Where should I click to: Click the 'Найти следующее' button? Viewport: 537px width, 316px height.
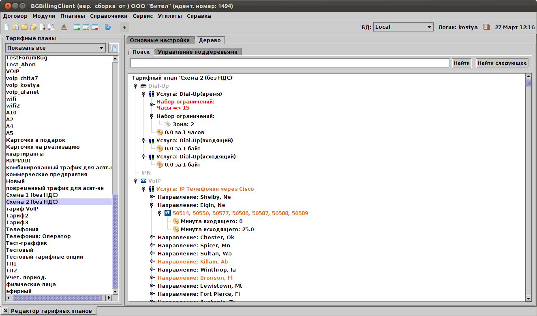click(x=502, y=63)
